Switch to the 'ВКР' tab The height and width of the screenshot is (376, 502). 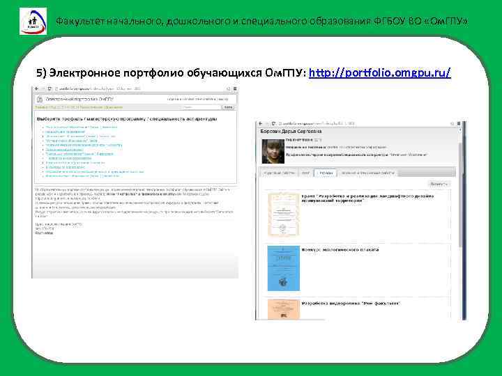click(x=306, y=173)
